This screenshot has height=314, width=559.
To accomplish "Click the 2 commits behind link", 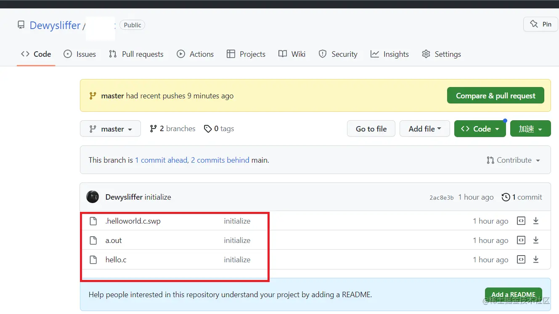I will [220, 160].
